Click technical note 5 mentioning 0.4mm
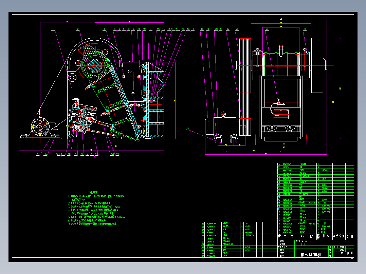Image resolution: width=366 pixels, height=274 pixels. tap(97, 217)
